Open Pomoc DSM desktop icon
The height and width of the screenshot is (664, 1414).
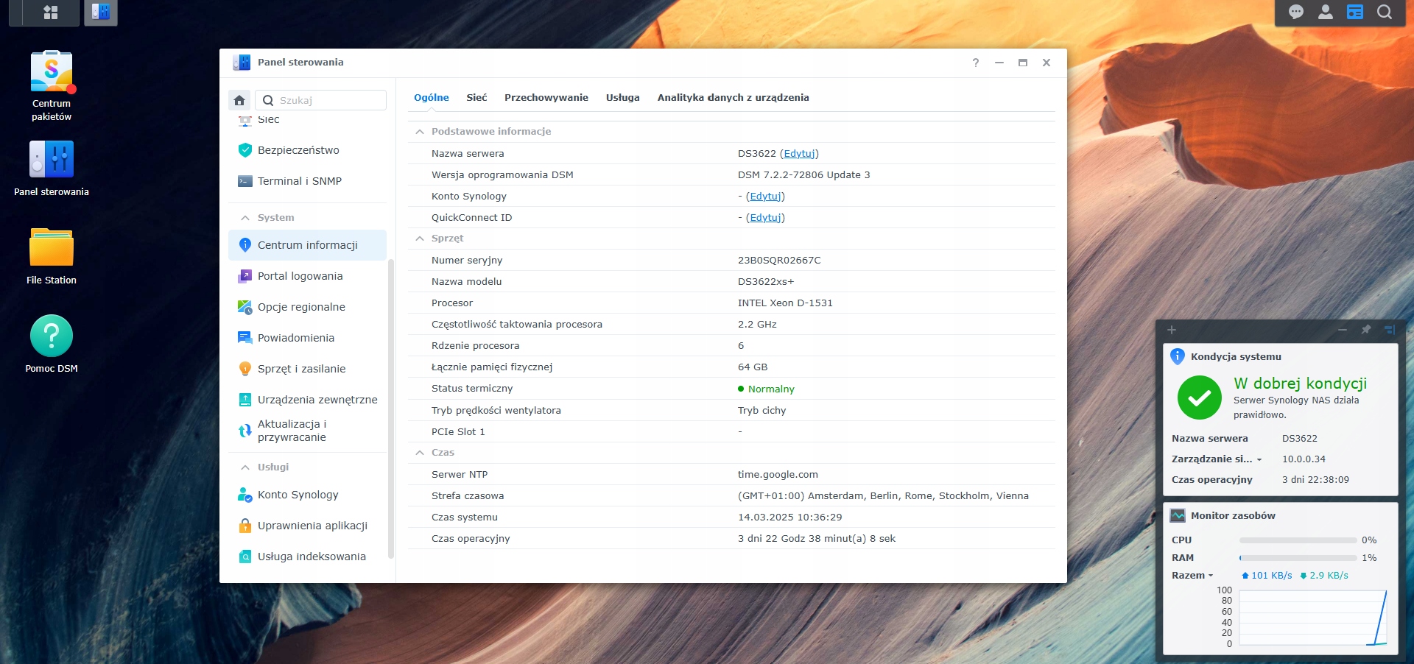coord(52,345)
